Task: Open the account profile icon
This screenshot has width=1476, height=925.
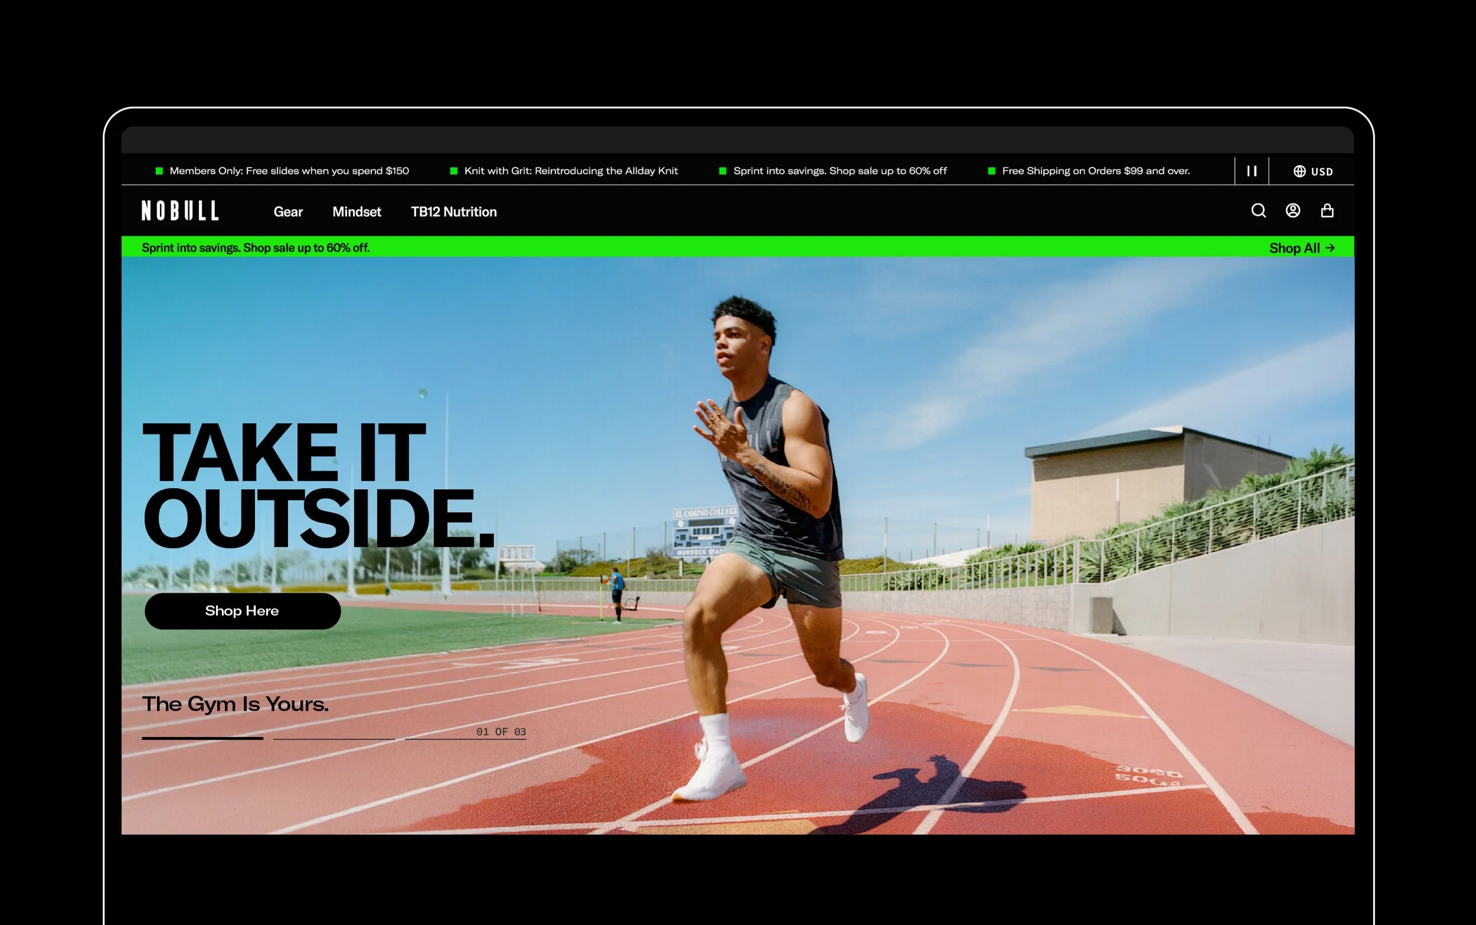Action: pos(1292,211)
